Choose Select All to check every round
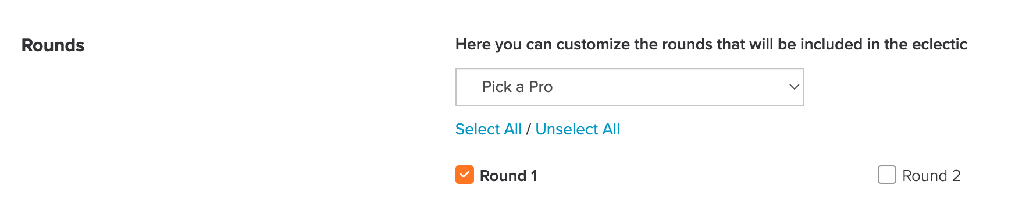This screenshot has width=1033, height=213. (489, 129)
